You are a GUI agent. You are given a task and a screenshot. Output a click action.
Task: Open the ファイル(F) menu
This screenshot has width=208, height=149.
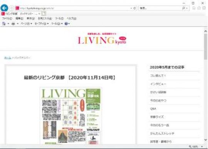7,19
